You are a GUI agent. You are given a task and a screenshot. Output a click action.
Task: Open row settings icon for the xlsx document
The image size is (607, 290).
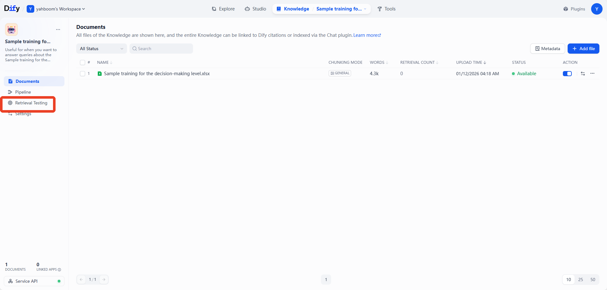click(x=583, y=74)
